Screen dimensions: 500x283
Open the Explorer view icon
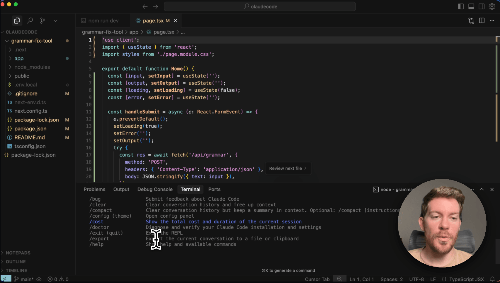click(x=17, y=21)
